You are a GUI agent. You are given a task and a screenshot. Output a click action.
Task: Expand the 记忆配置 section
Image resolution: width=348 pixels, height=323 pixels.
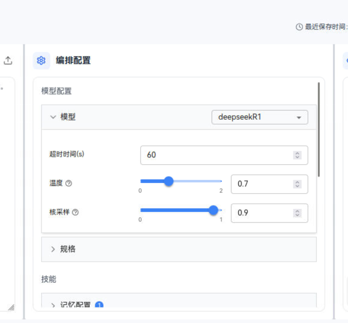pyautogui.click(x=179, y=301)
